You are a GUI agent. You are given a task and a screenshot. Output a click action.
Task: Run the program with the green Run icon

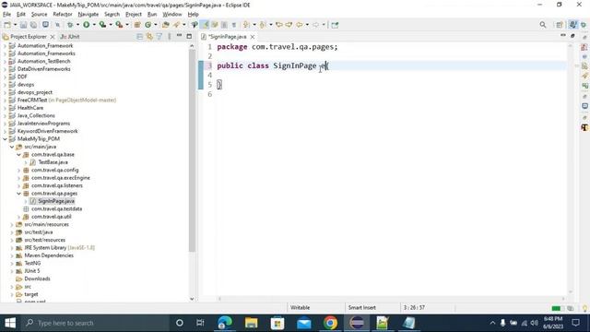(x=86, y=25)
